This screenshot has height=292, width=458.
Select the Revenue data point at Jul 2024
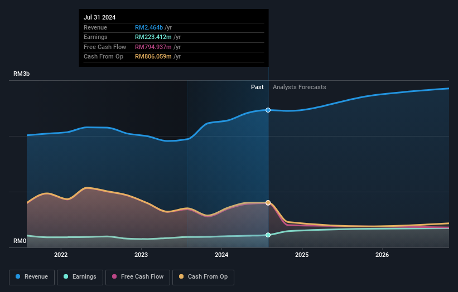point(268,110)
